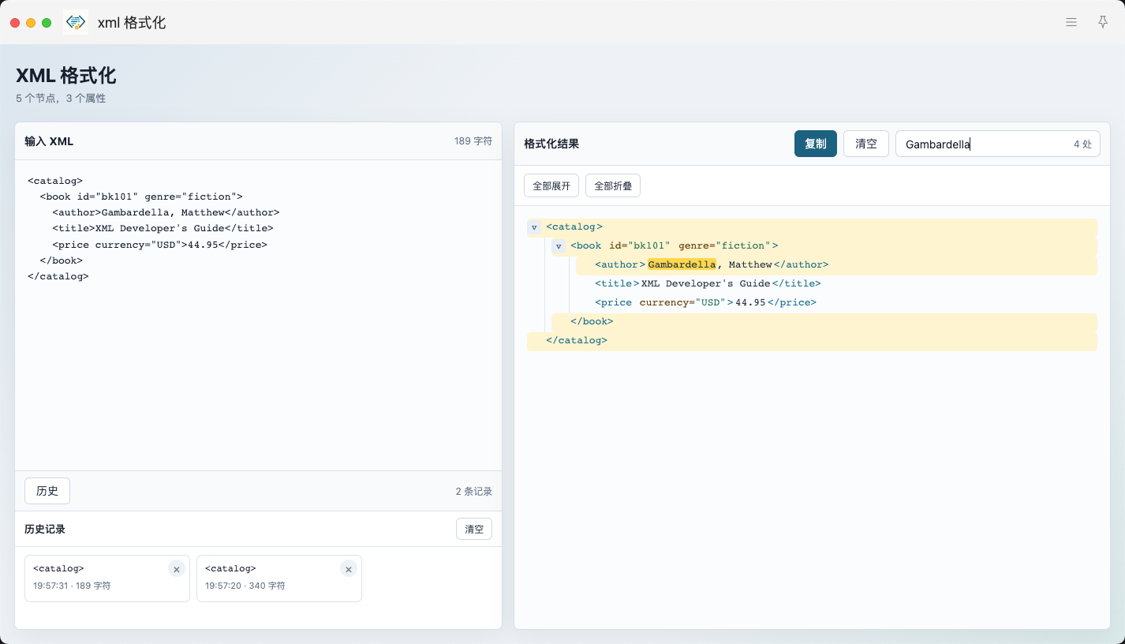Image resolution: width=1125 pixels, height=644 pixels.
Task: Collapse the book node
Action: [x=559, y=246]
